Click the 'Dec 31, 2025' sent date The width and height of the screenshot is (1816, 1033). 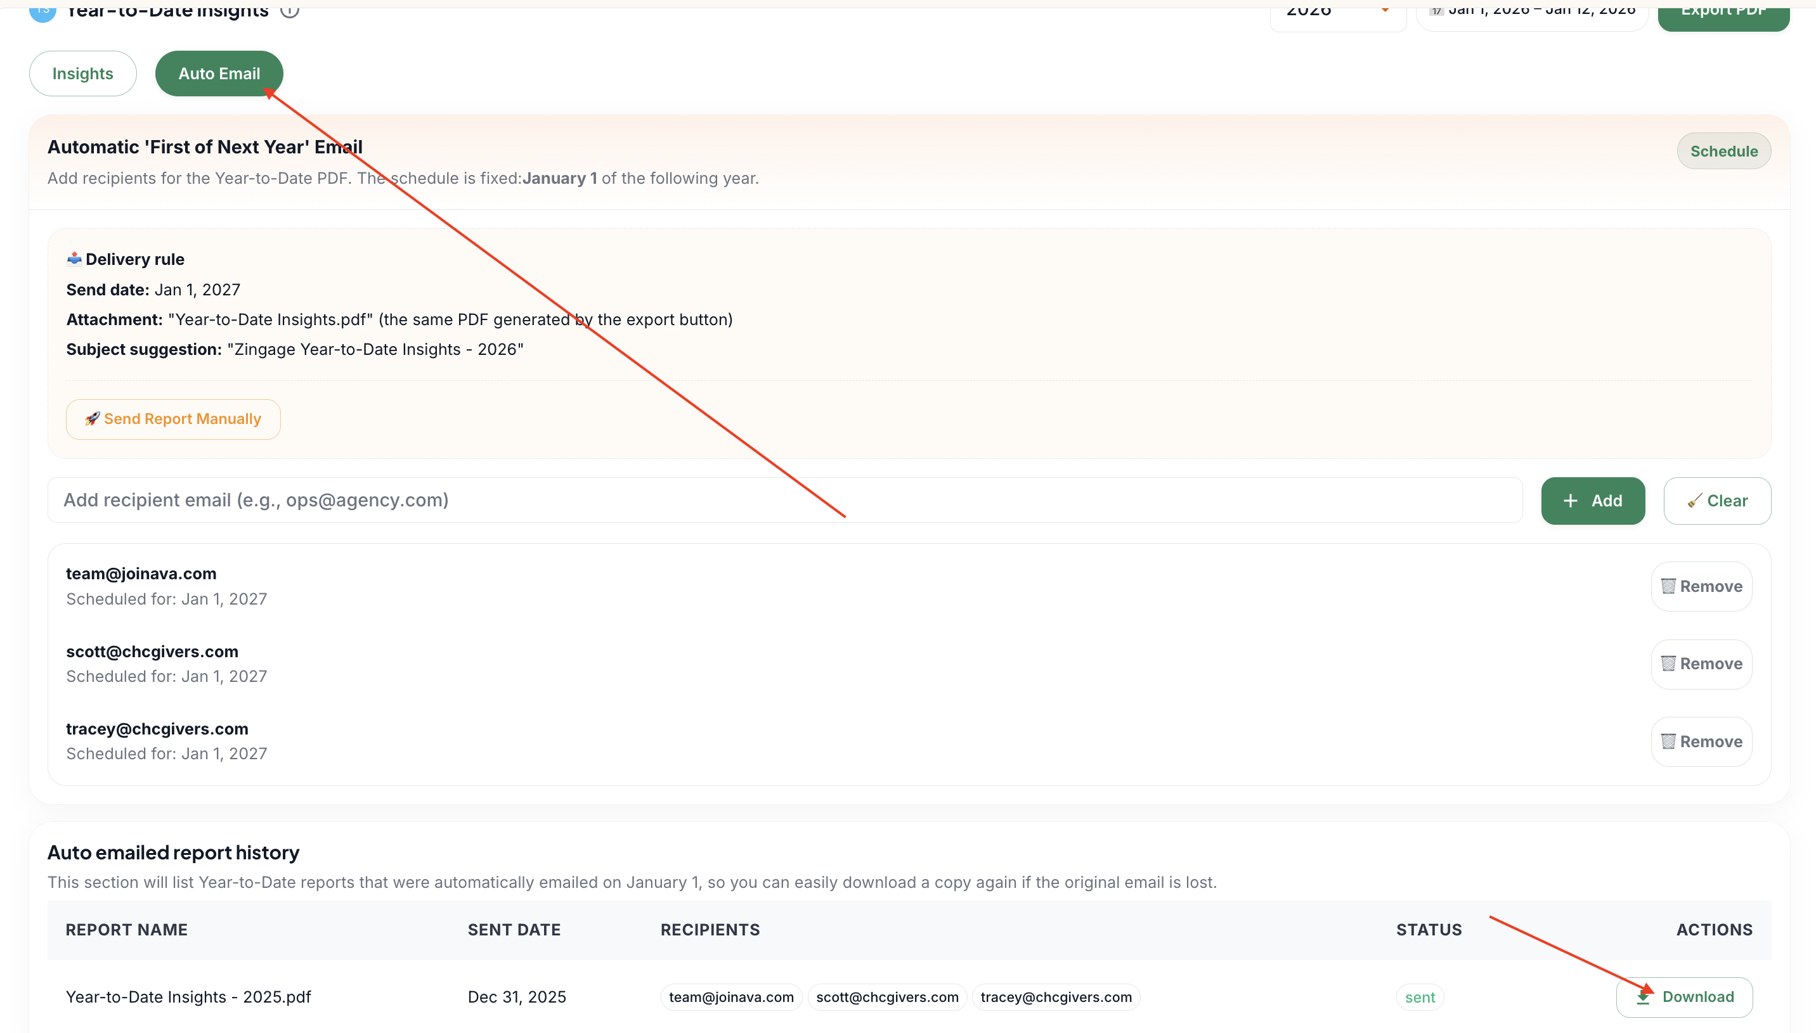point(517,998)
